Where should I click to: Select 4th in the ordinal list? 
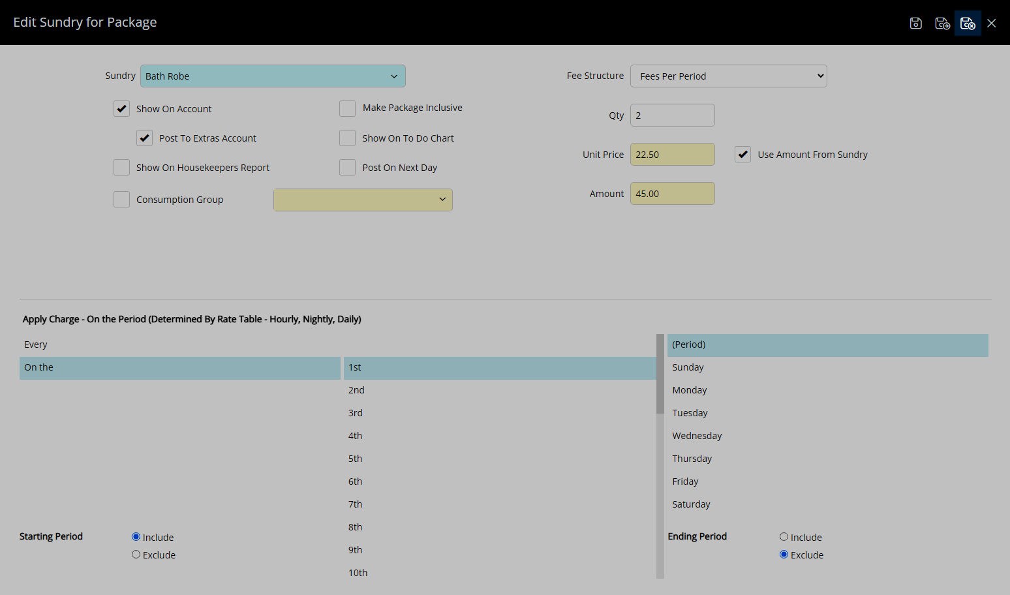[500, 436]
